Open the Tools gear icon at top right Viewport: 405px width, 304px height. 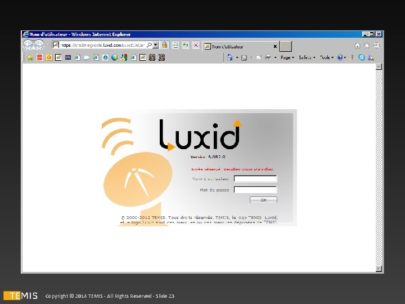(376, 46)
